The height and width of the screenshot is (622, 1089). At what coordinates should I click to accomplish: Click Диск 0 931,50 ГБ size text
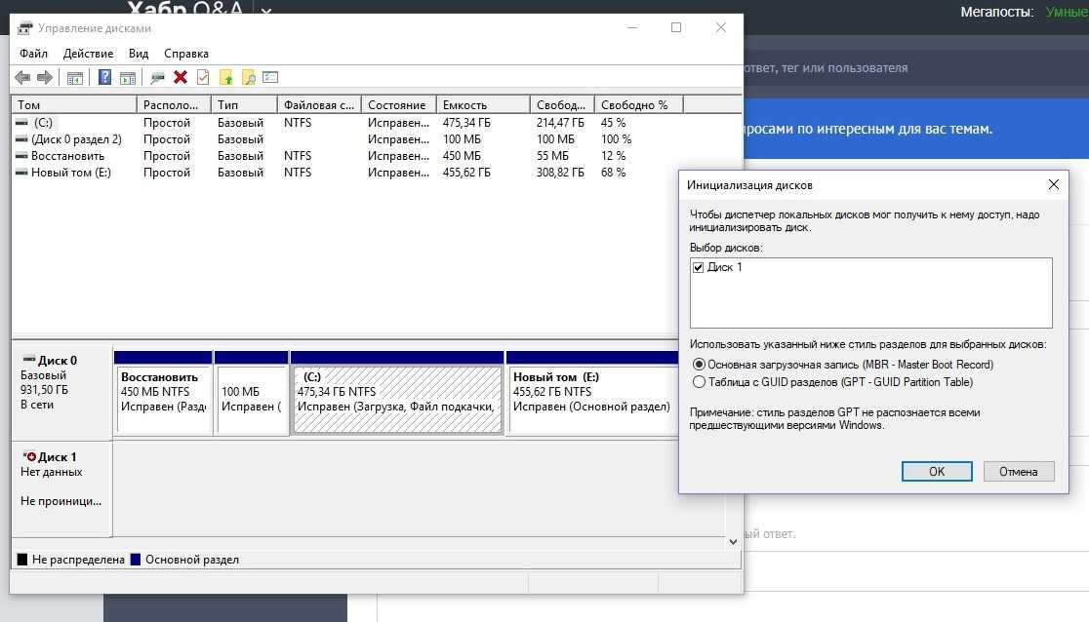tap(45, 389)
